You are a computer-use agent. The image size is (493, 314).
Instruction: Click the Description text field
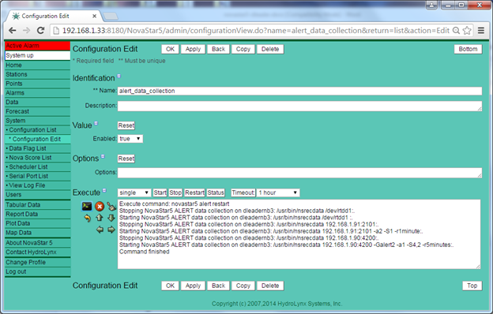299,107
